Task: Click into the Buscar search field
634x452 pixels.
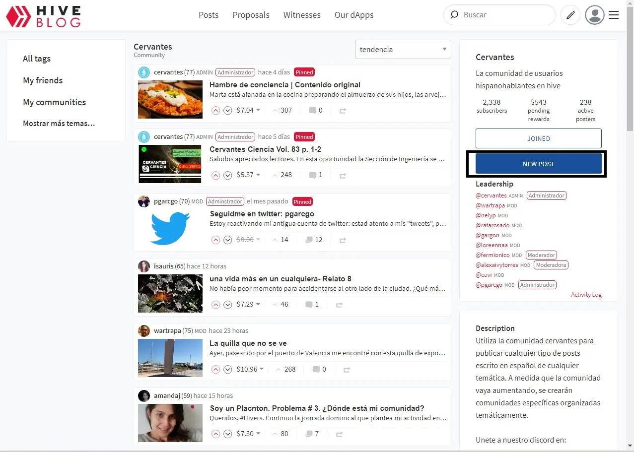Action: 506,15
